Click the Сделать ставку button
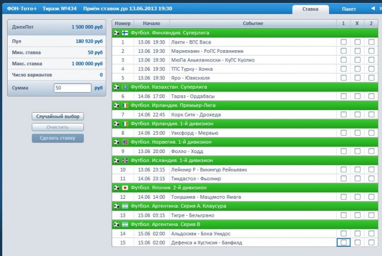382x256 pixels. (58, 138)
